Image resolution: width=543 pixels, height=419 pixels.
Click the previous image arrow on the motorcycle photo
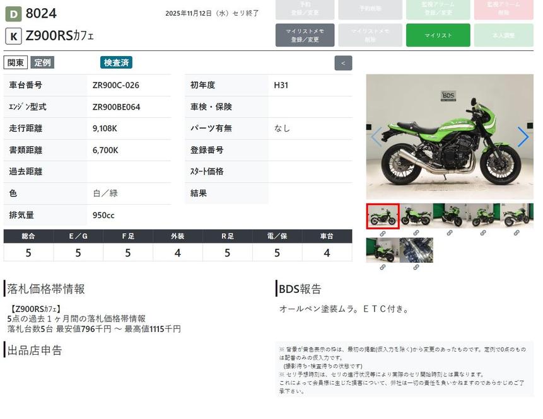(377, 137)
